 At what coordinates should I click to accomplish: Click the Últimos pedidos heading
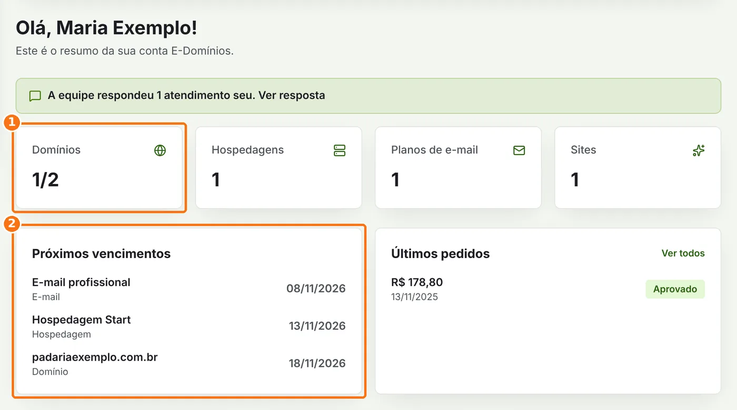(441, 254)
